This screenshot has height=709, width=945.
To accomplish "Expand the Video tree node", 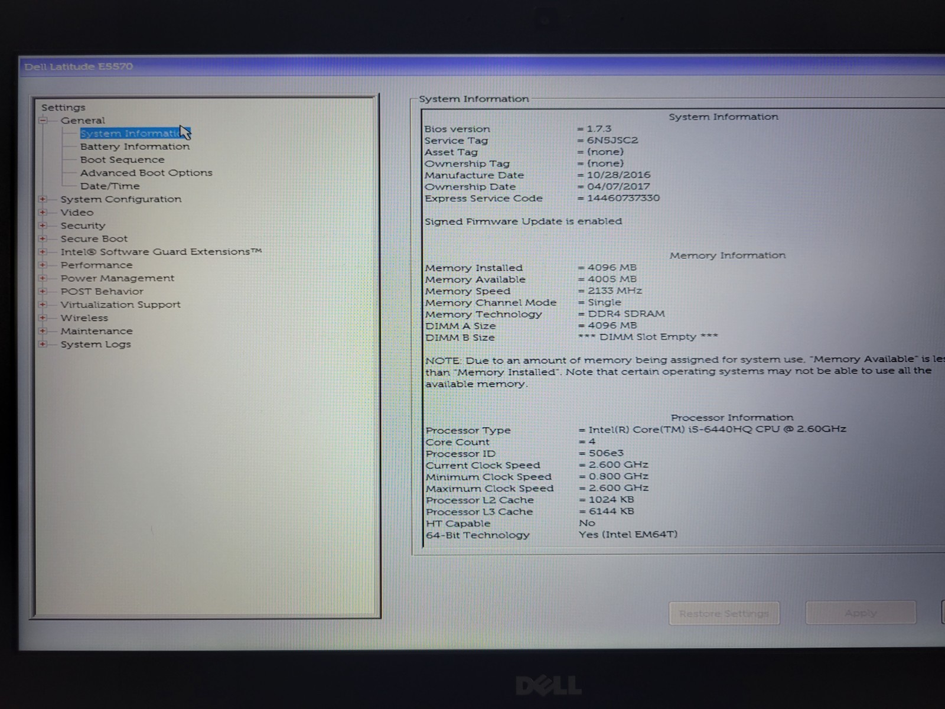I will tap(43, 212).
